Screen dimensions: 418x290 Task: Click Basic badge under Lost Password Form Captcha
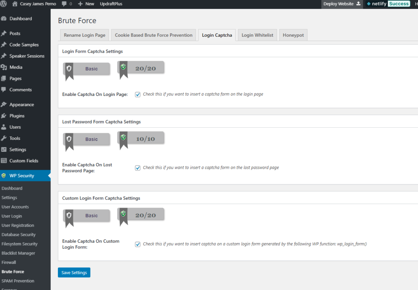click(x=87, y=142)
